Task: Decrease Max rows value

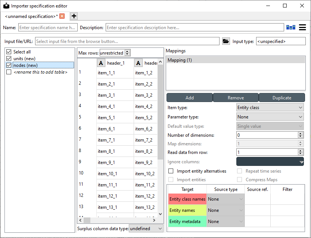Action: [x=128, y=54]
